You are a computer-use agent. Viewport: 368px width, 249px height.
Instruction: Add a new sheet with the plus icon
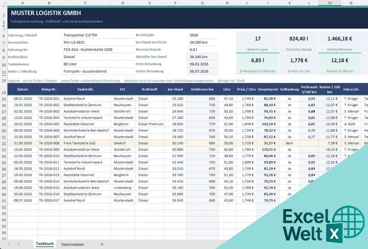tap(102, 244)
